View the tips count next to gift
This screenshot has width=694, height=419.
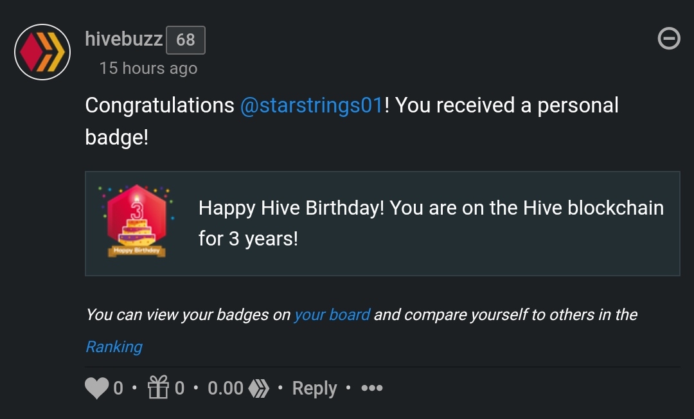click(179, 388)
